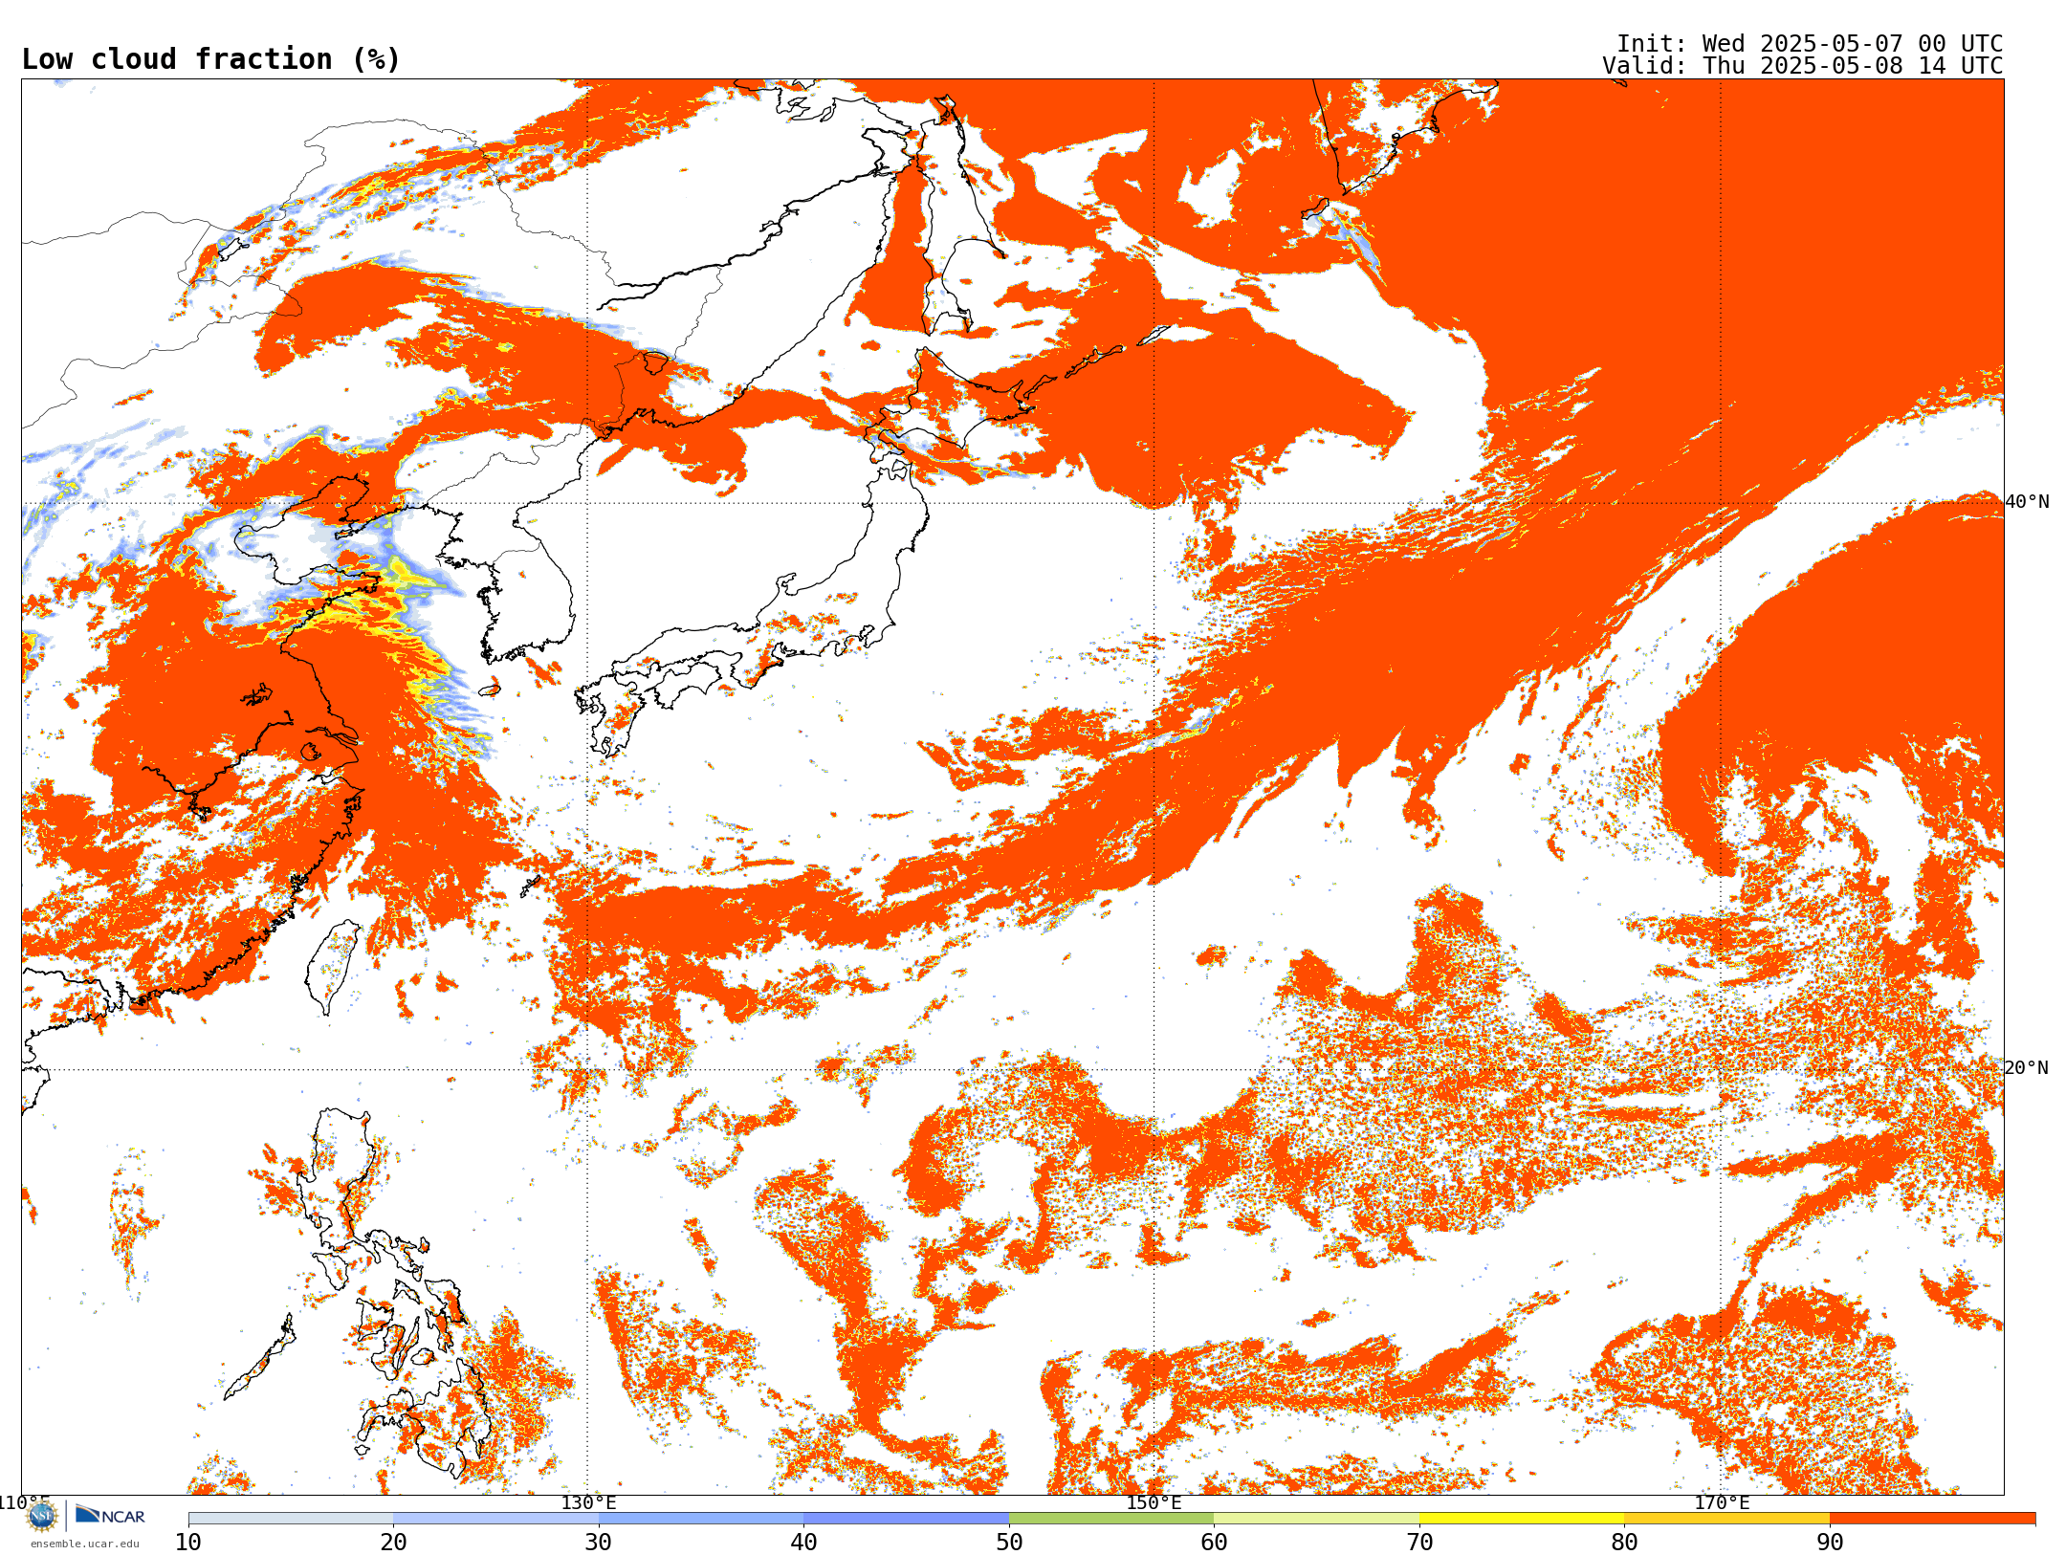Click the colorbar label '30'
The width and height of the screenshot is (2066, 1555).
click(599, 1542)
